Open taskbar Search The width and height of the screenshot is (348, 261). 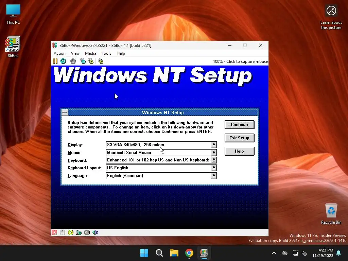[159, 253]
